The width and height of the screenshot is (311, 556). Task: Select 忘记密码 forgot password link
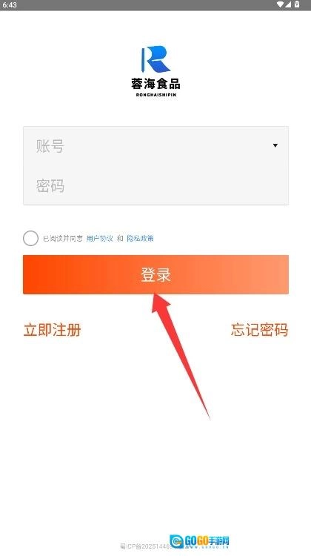260,330
